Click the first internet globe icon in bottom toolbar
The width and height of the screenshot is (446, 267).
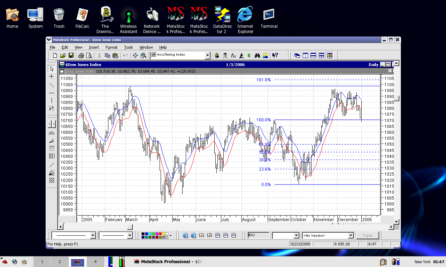[185, 235]
